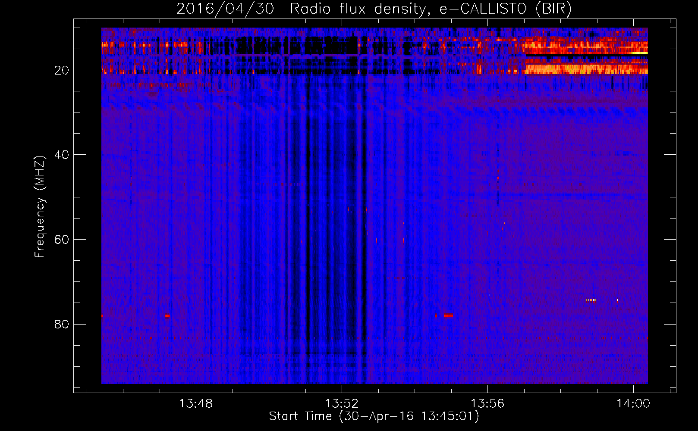Click the "Frequency (MHZ)" axis label

point(40,207)
